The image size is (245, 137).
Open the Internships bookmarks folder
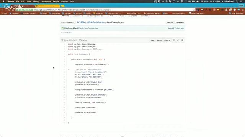[x=55, y=13]
